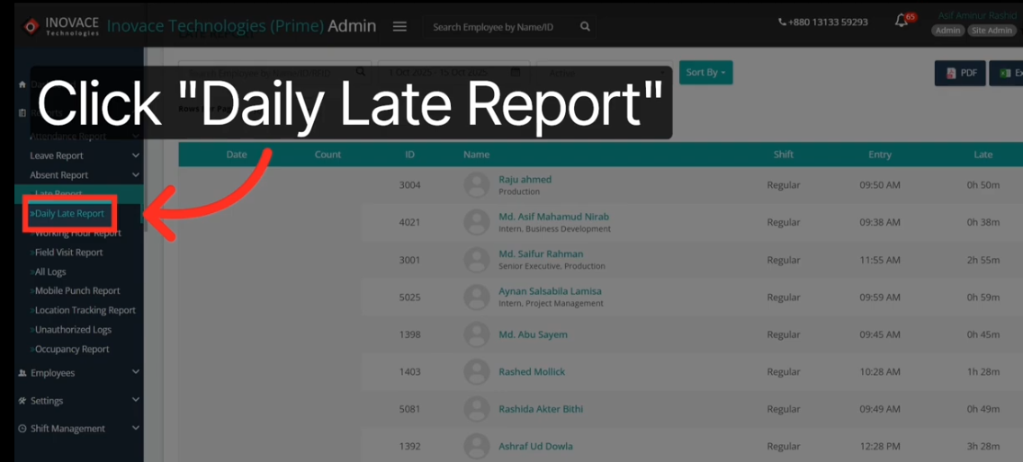
Task: Open Ashraf Ud Dowla employee link
Action: pyautogui.click(x=535, y=447)
